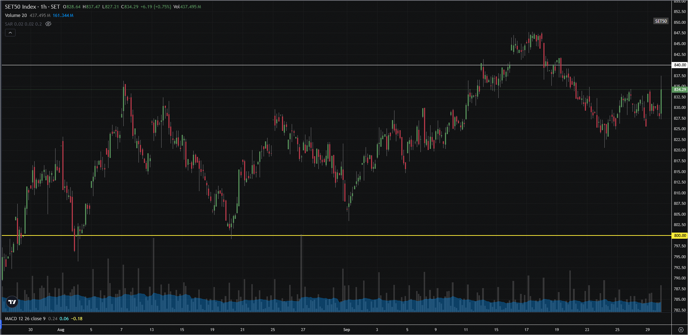Screen dimensions: 688x335
Task: Open chart settings hexagon icon at bottom right
Action: (680, 330)
